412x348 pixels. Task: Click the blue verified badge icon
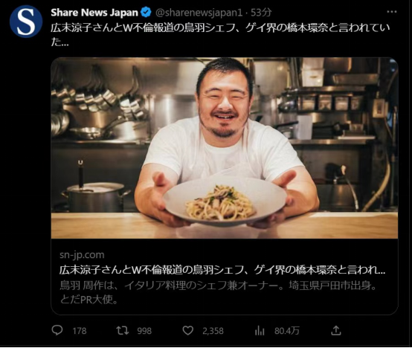[146, 13]
